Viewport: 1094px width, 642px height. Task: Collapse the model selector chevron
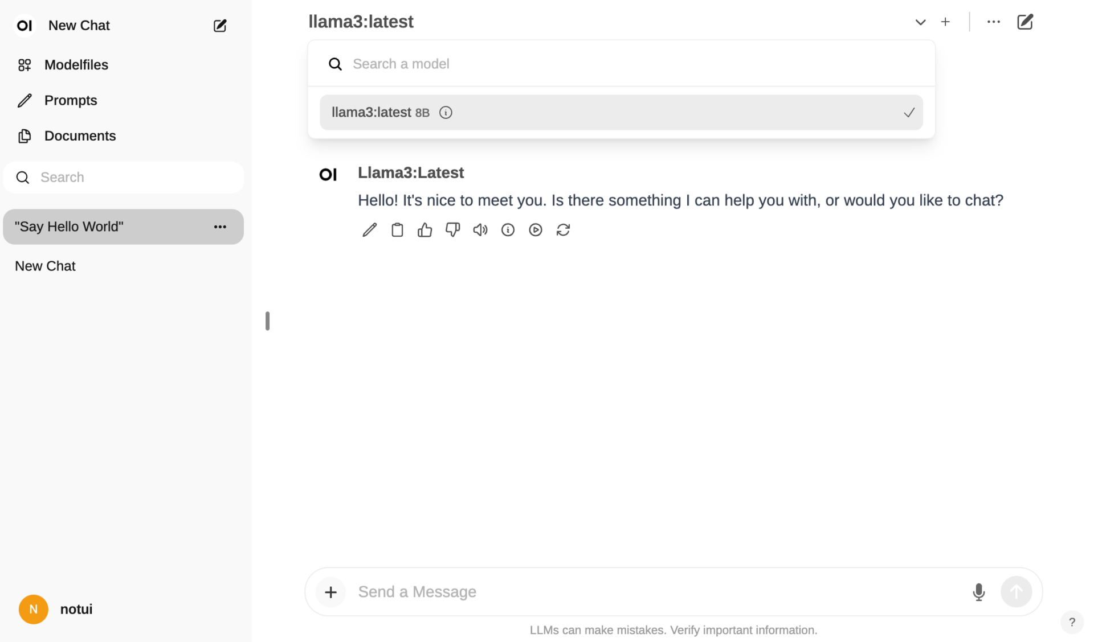tap(920, 22)
